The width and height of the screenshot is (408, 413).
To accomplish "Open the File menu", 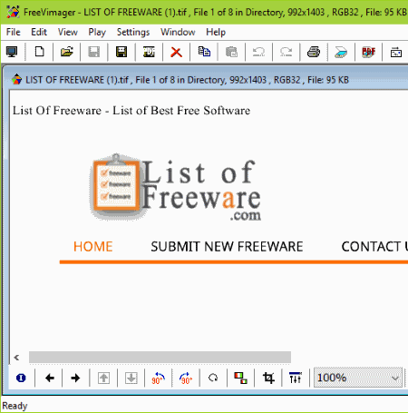I will [x=14, y=32].
